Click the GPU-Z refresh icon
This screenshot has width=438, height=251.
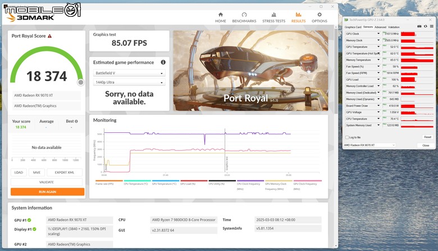pos(426,26)
